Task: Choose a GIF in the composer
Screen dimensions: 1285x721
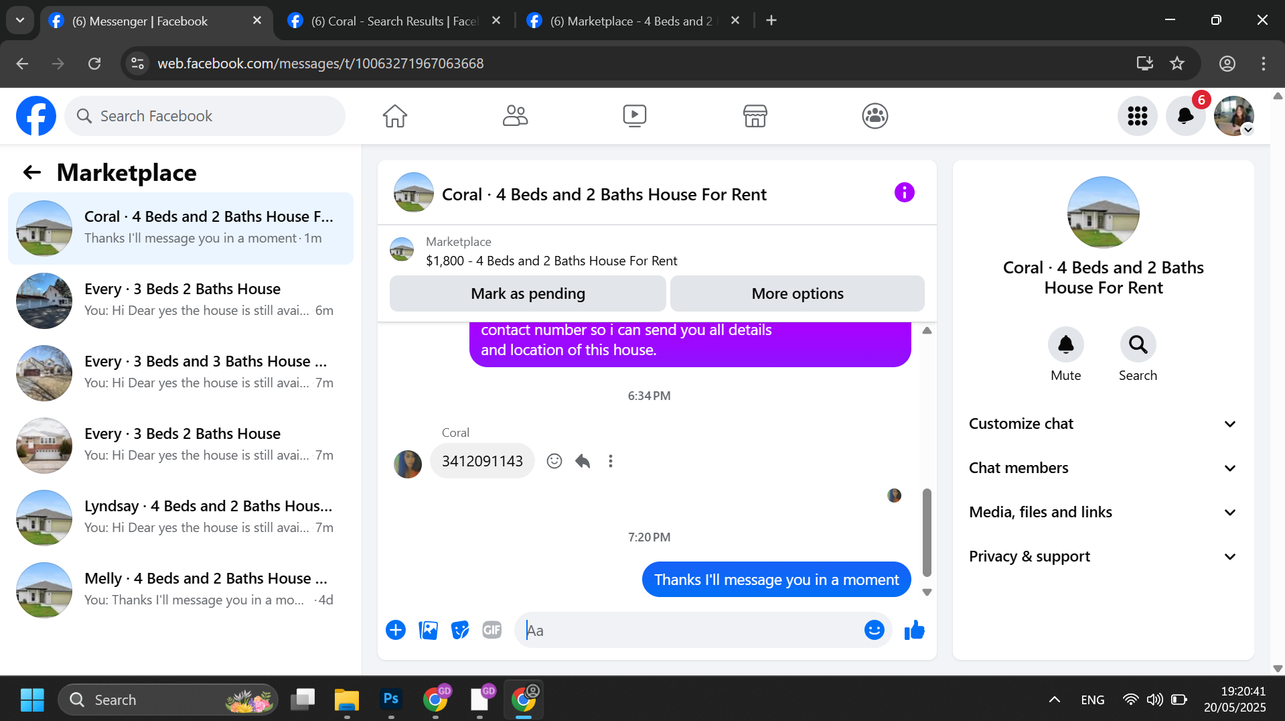Action: point(492,630)
